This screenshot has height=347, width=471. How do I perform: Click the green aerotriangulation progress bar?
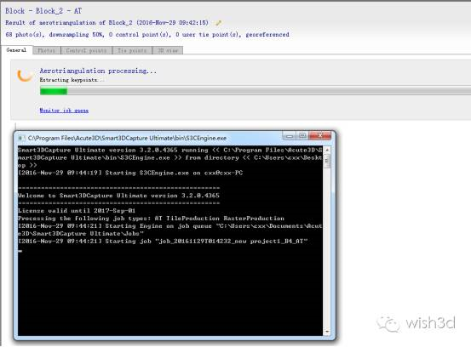coord(256,90)
